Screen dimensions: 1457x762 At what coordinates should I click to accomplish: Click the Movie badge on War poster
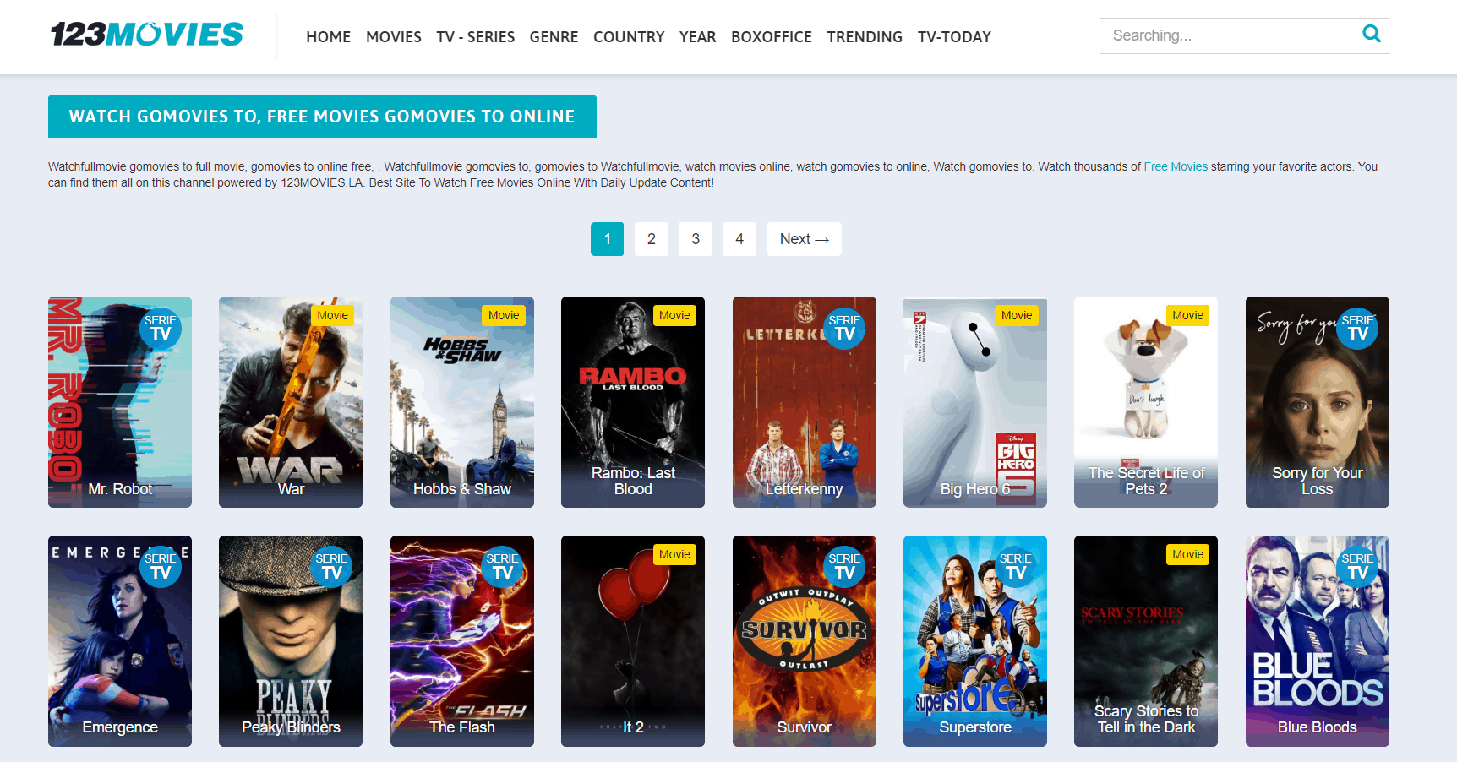332,315
